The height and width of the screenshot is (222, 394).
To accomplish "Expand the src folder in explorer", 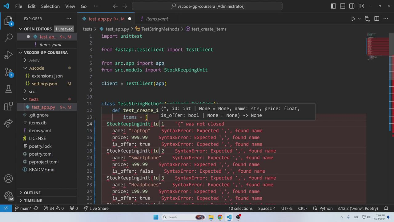I will [x=32, y=92].
